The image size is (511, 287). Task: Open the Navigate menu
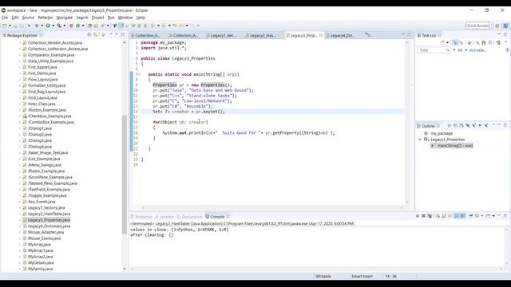(x=65, y=18)
